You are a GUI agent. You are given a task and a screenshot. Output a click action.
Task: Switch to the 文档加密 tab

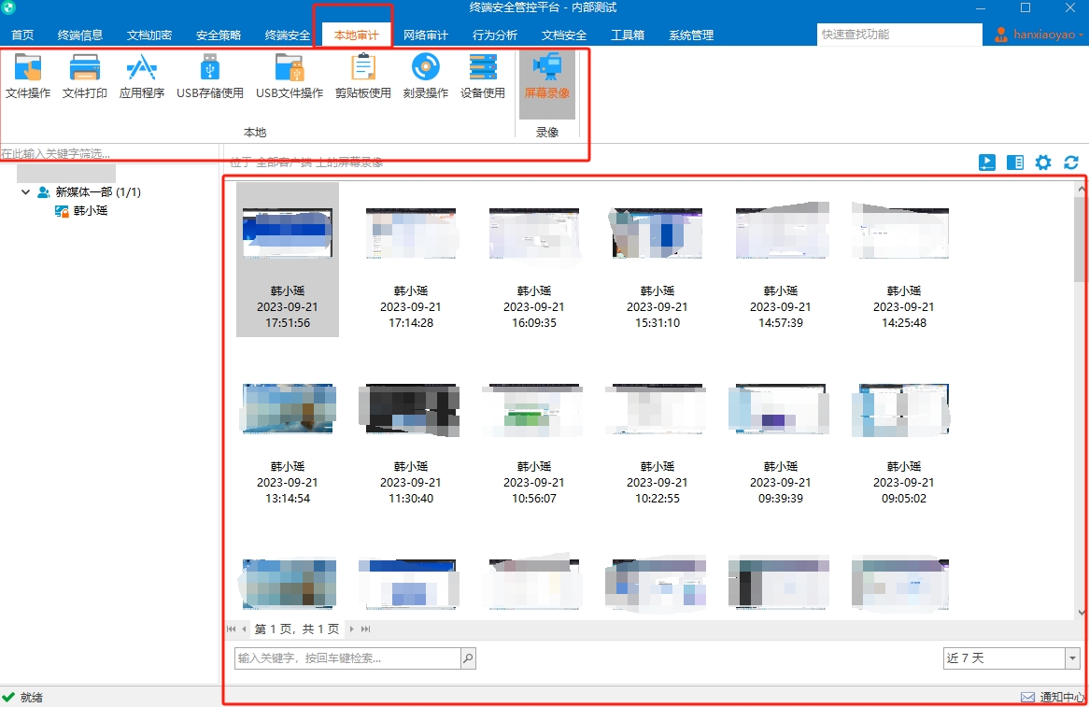click(149, 35)
